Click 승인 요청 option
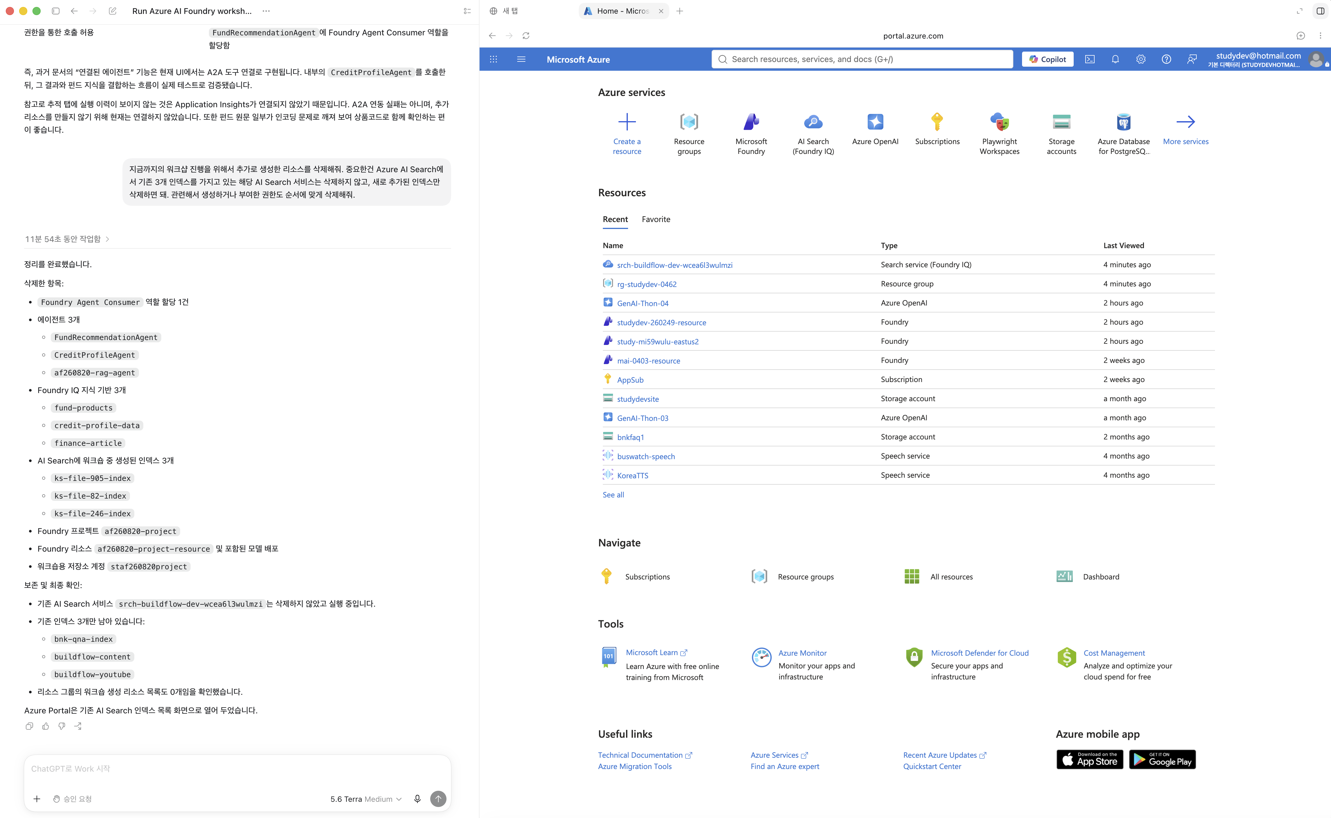The width and height of the screenshot is (1331, 818). pos(72,799)
